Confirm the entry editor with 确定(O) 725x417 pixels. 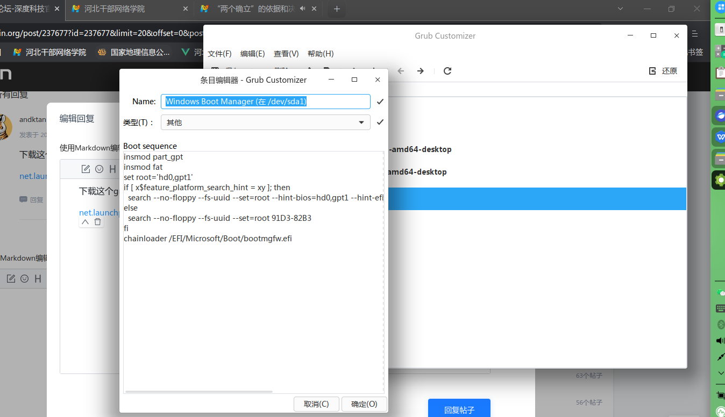pos(364,404)
